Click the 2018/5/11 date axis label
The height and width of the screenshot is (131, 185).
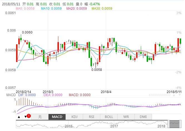click(x=174, y=92)
